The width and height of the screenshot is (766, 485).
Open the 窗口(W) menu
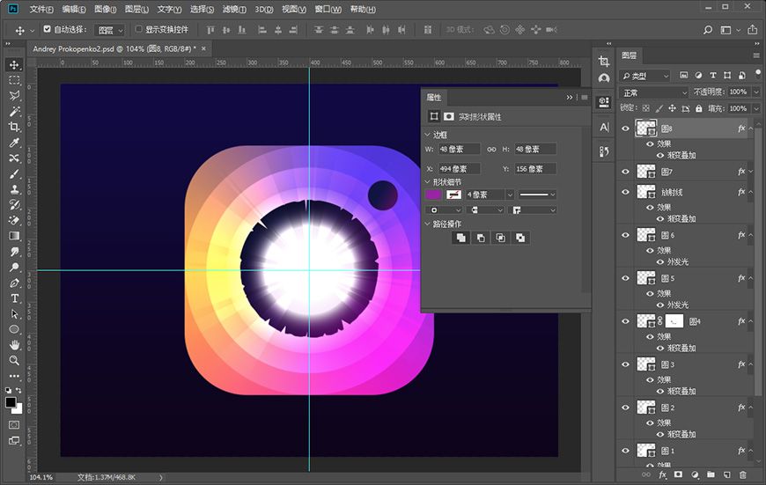pos(328,10)
